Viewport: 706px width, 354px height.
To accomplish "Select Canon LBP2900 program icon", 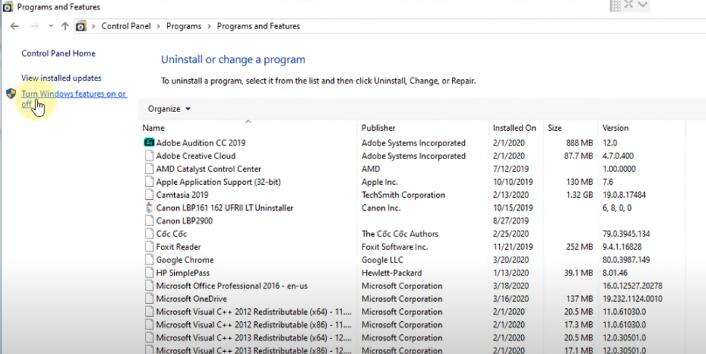I will [149, 221].
